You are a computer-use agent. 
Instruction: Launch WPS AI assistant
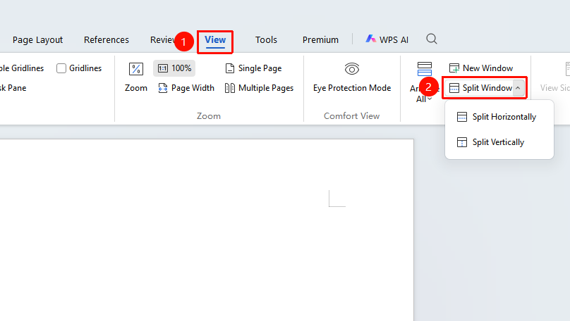point(387,39)
